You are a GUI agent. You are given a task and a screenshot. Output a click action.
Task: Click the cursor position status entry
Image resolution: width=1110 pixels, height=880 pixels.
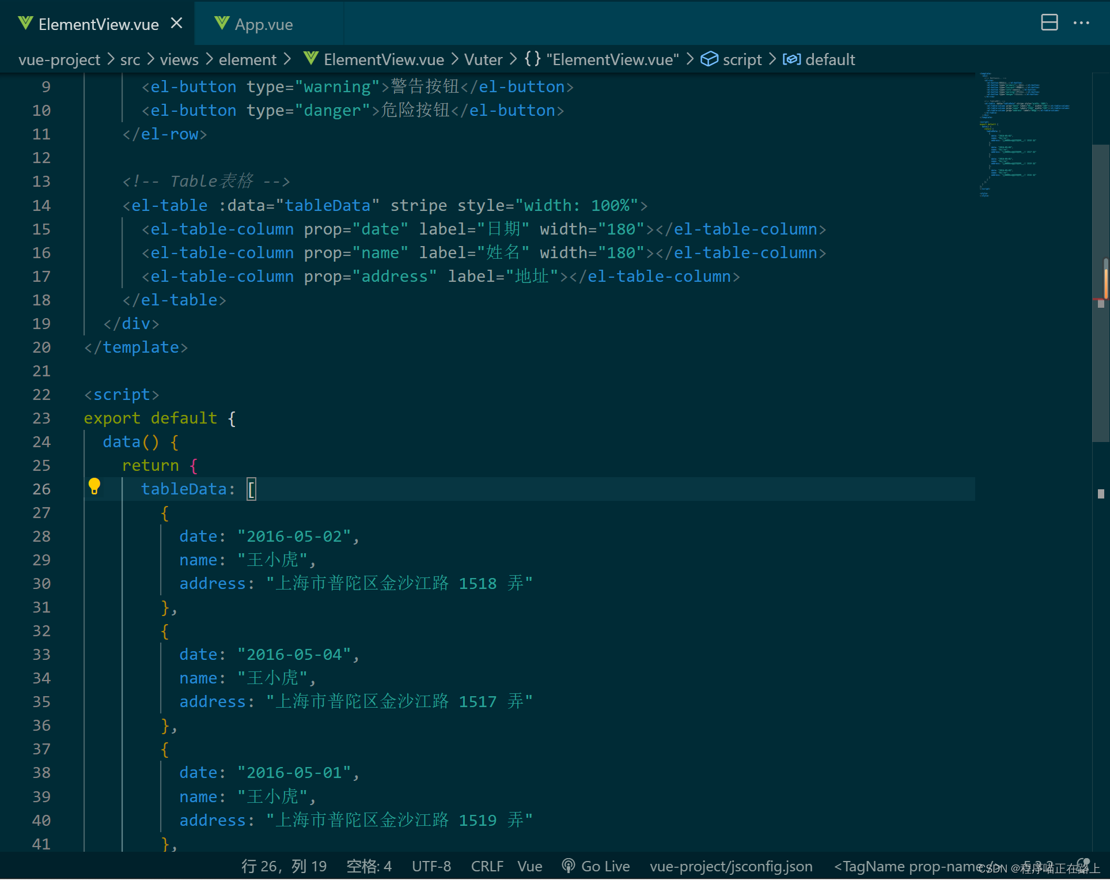pos(284,866)
